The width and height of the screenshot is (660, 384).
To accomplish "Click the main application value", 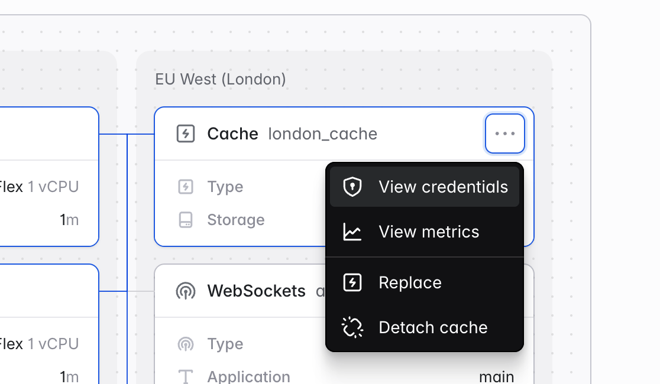I will [x=497, y=377].
